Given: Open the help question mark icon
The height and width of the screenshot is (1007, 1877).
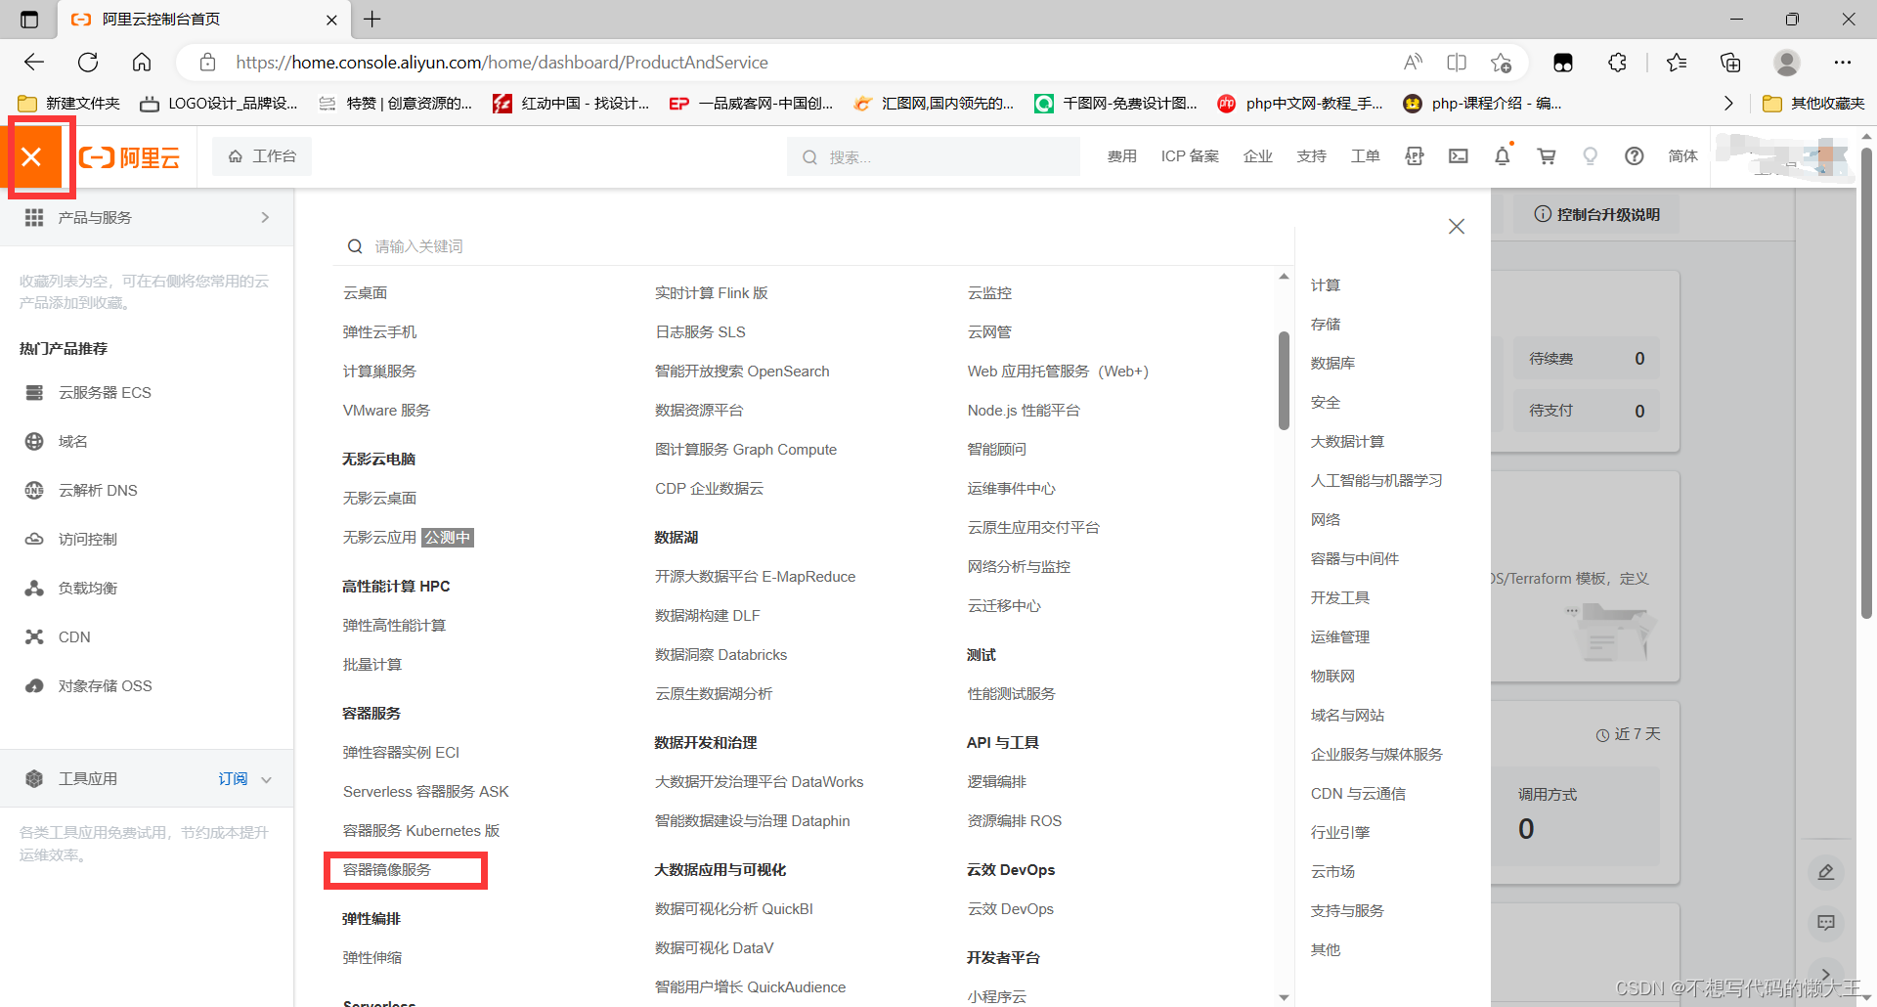Looking at the screenshot, I should pyautogui.click(x=1635, y=156).
